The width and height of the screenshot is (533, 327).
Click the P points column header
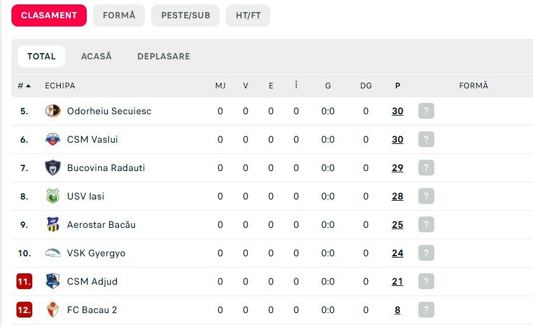point(398,86)
